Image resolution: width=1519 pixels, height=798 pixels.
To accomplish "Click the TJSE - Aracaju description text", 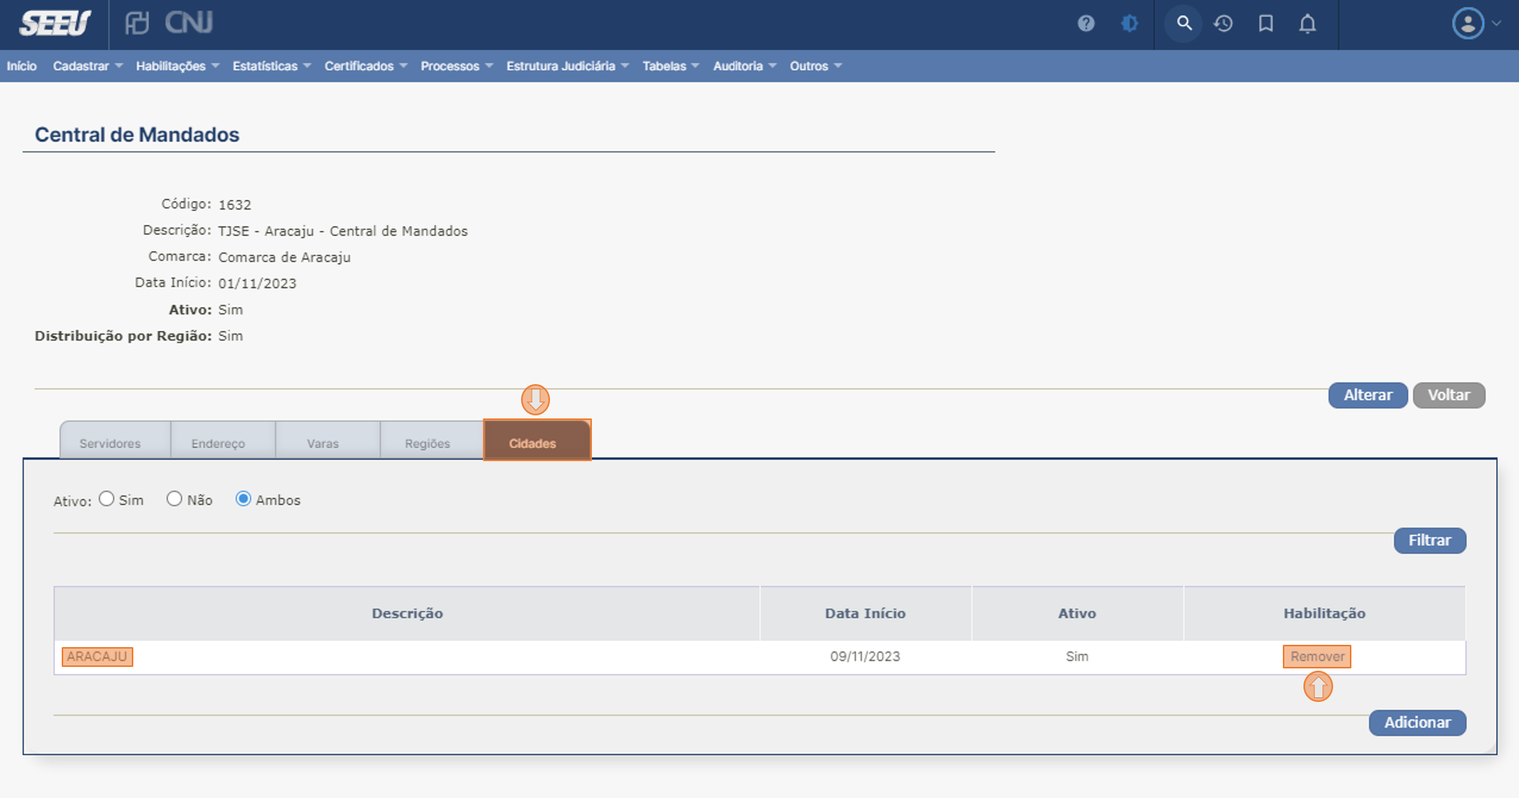I will tap(343, 231).
